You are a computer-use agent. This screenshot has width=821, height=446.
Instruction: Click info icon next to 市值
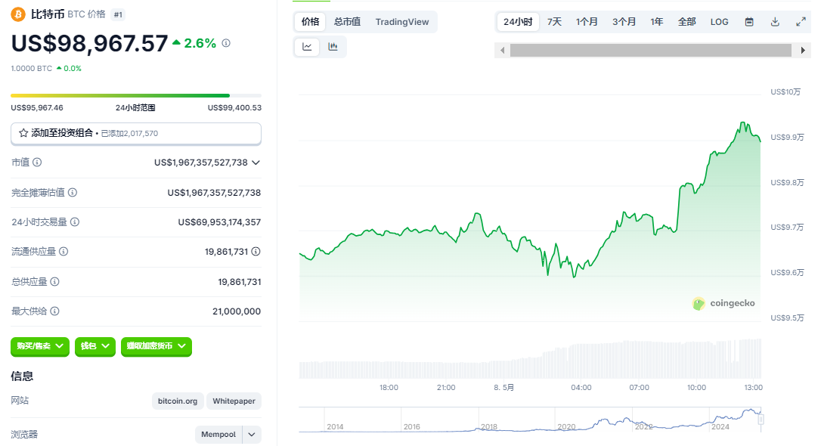[37, 163]
